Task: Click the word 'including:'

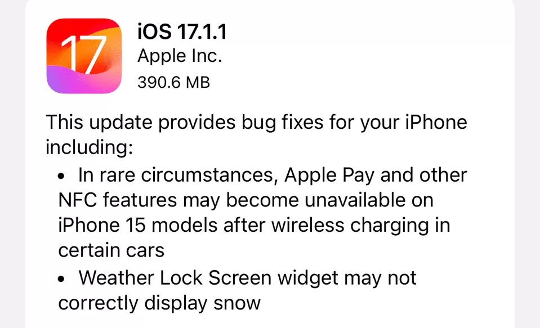Action: click(x=89, y=147)
